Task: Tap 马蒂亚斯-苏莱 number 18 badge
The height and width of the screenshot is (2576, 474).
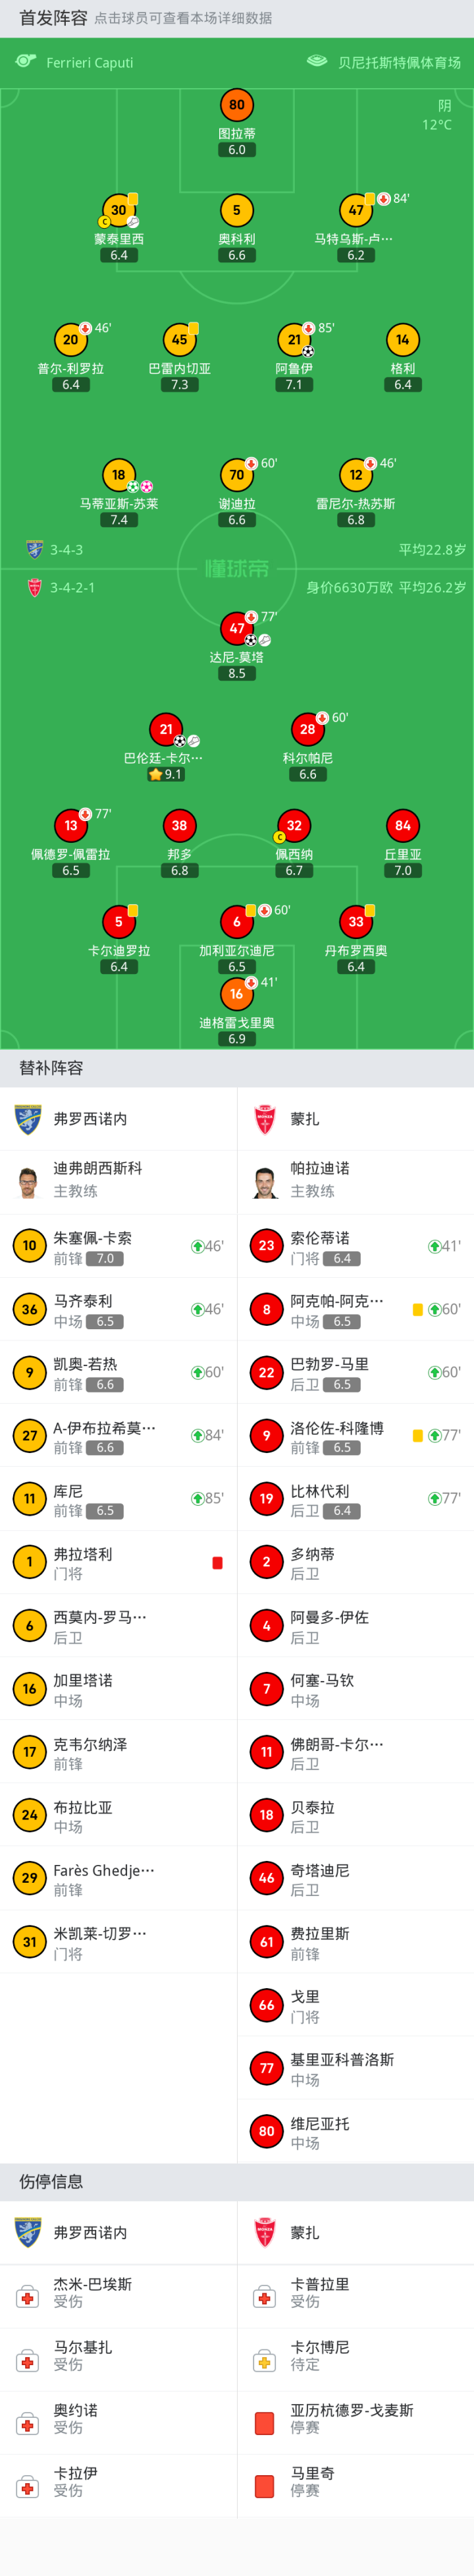Action: coord(119,475)
